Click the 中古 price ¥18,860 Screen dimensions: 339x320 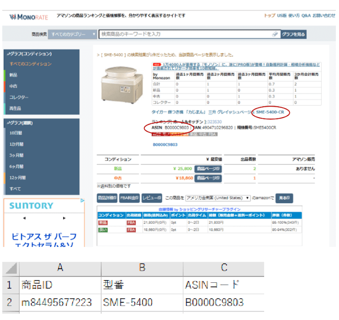(x=184, y=178)
